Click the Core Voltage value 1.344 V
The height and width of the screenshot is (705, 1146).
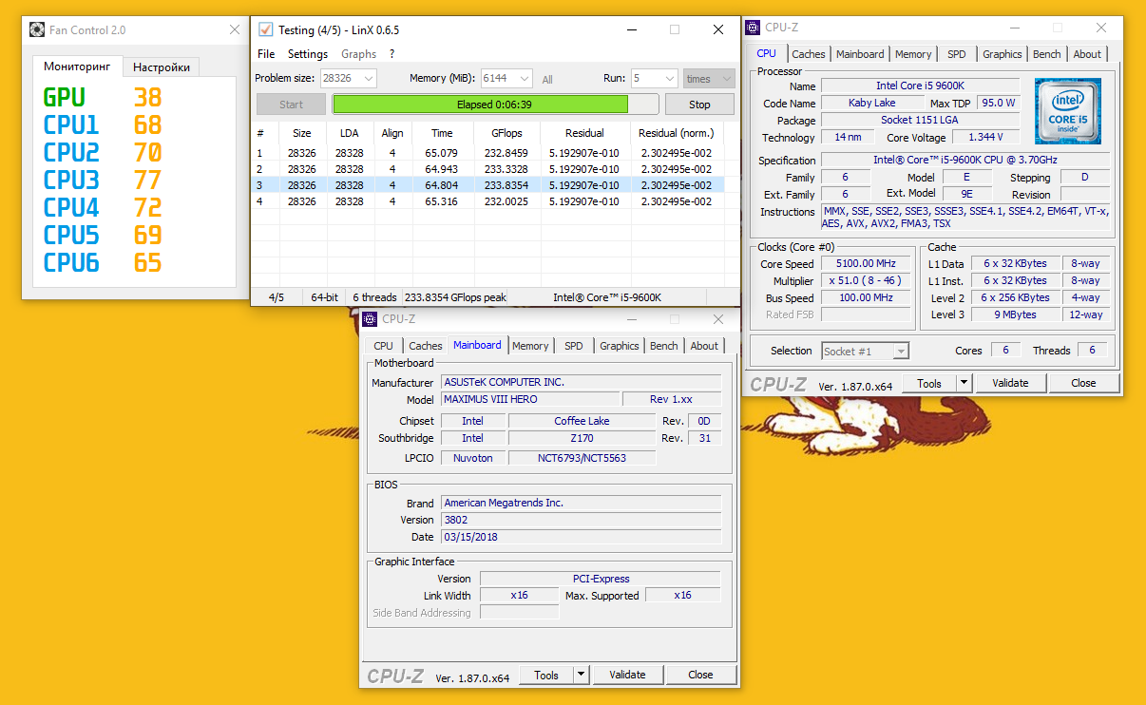985,137
